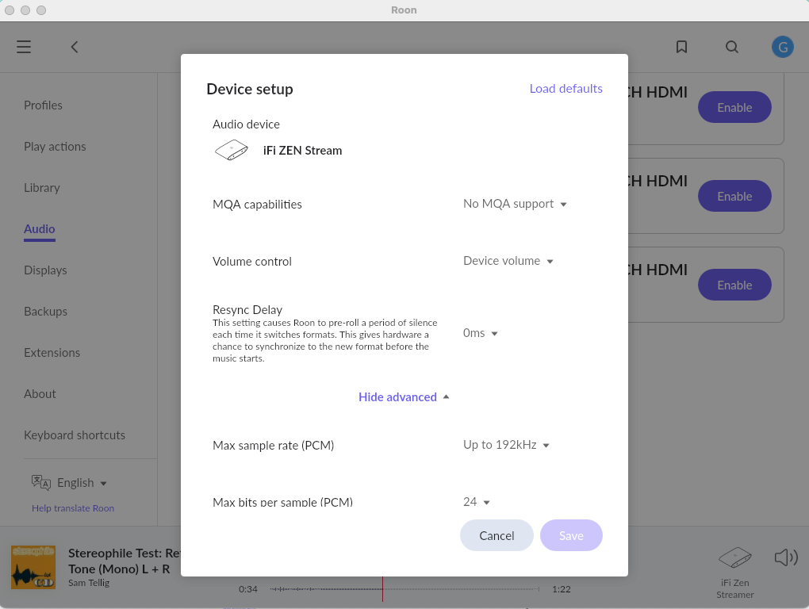
Task: Open the Volume control dropdown
Action: click(x=508, y=261)
